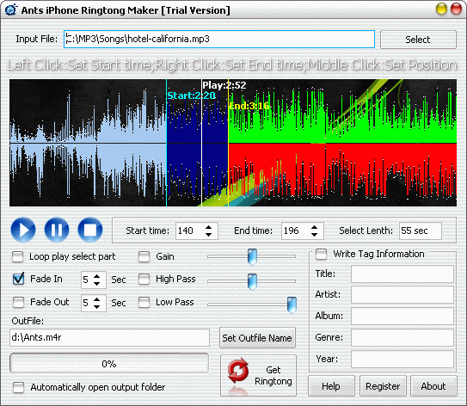Click the Title tag field
467x406 pixels.
[402, 274]
